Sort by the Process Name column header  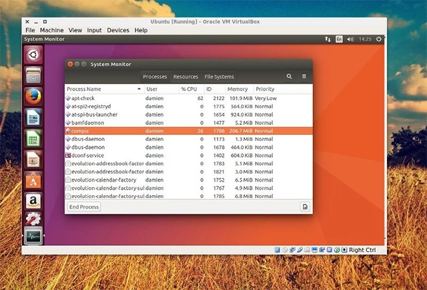coord(105,89)
